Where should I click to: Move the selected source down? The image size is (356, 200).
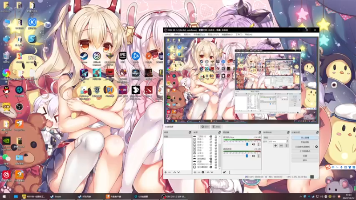tap(212, 172)
